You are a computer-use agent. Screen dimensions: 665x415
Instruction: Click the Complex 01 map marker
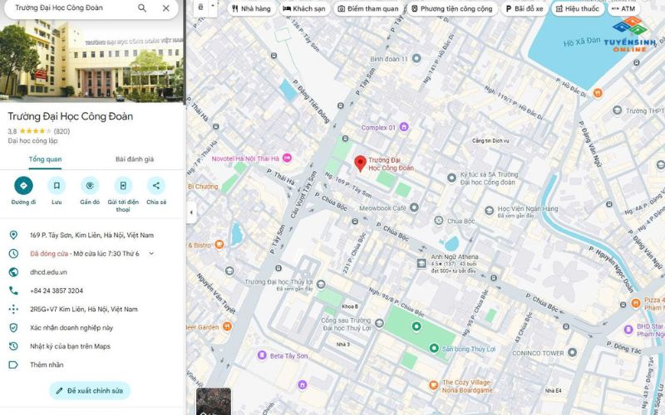[x=404, y=127]
